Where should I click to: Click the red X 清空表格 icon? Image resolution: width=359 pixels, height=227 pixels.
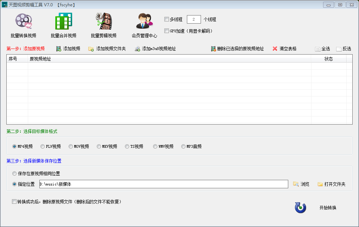tap(275, 49)
